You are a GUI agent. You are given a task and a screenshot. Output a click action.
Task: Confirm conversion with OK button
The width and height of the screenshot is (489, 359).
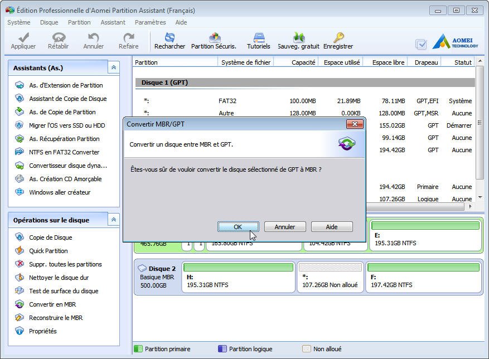pyautogui.click(x=238, y=227)
